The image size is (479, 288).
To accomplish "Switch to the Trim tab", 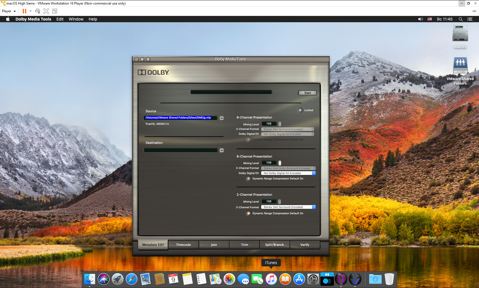I will click(244, 245).
